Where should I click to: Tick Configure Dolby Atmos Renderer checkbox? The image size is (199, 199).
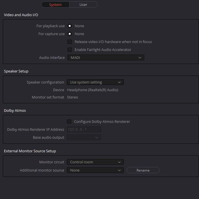(x=69, y=122)
